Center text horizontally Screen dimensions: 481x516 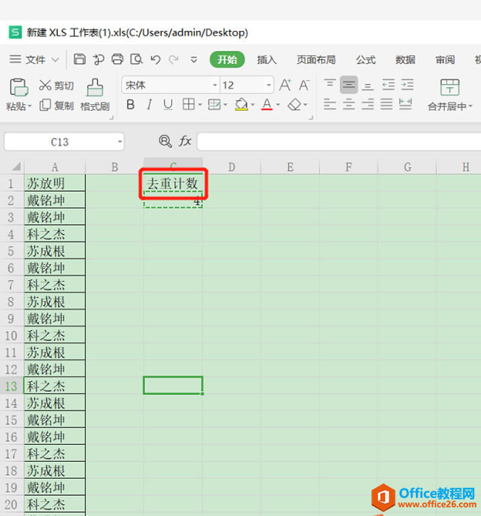pos(349,104)
